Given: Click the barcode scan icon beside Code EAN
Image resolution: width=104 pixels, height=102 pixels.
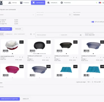Looking at the screenshot, I should coord(81,35).
